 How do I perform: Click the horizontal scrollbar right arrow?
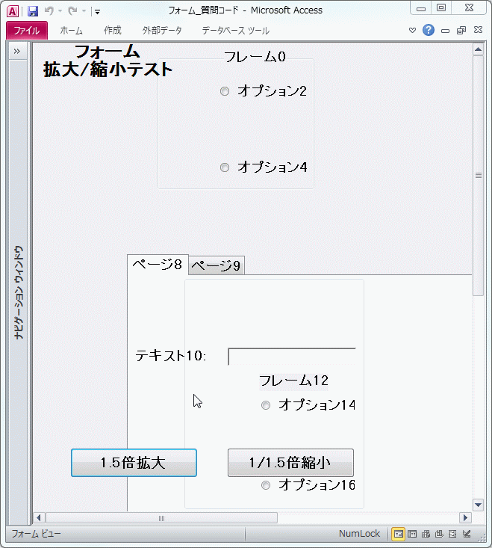pyautogui.click(x=465, y=517)
